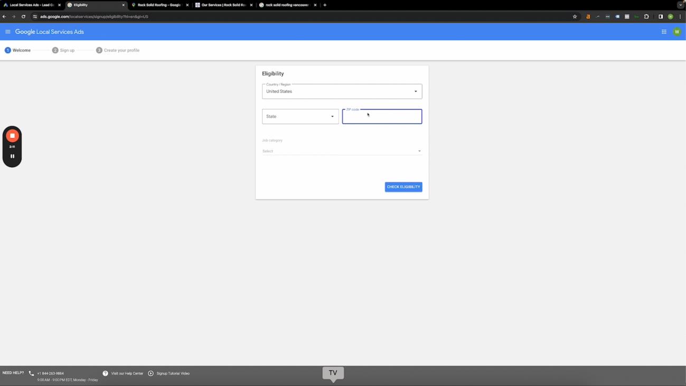
Task: Open a new browser tab
Action: (325, 5)
